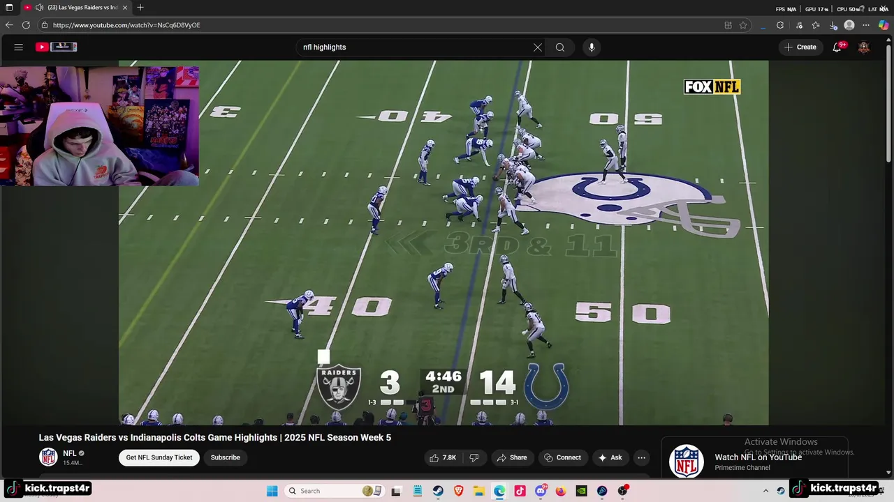Click the video player to pause
Viewport: 894px width, 502px height.
pyautogui.click(x=444, y=243)
